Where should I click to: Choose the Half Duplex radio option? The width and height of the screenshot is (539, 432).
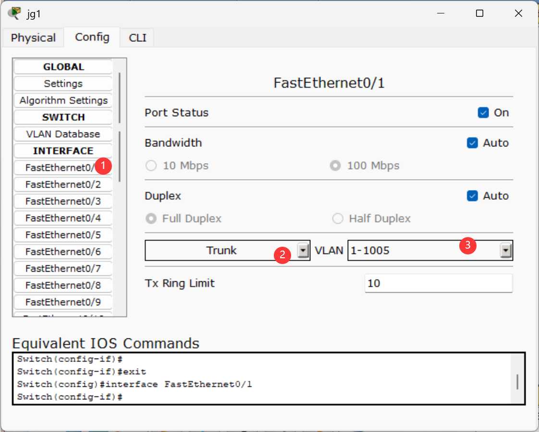[338, 218]
